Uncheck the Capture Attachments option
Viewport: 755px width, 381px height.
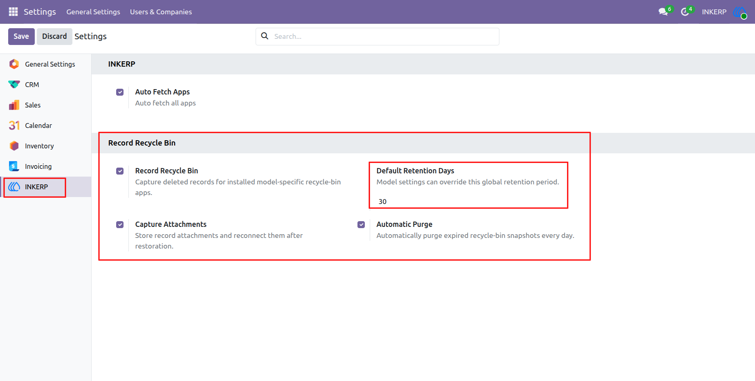[120, 225]
